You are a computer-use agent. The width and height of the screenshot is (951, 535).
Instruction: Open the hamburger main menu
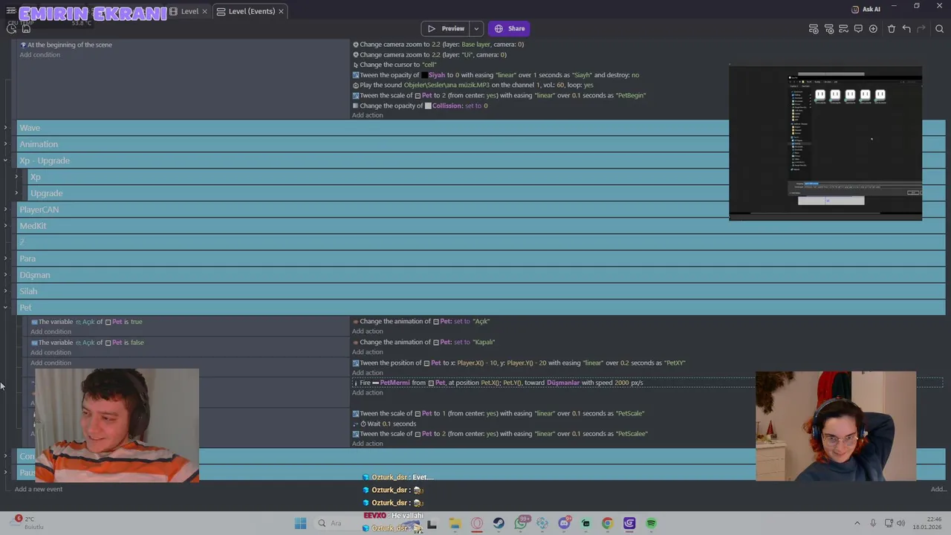pos(11,11)
